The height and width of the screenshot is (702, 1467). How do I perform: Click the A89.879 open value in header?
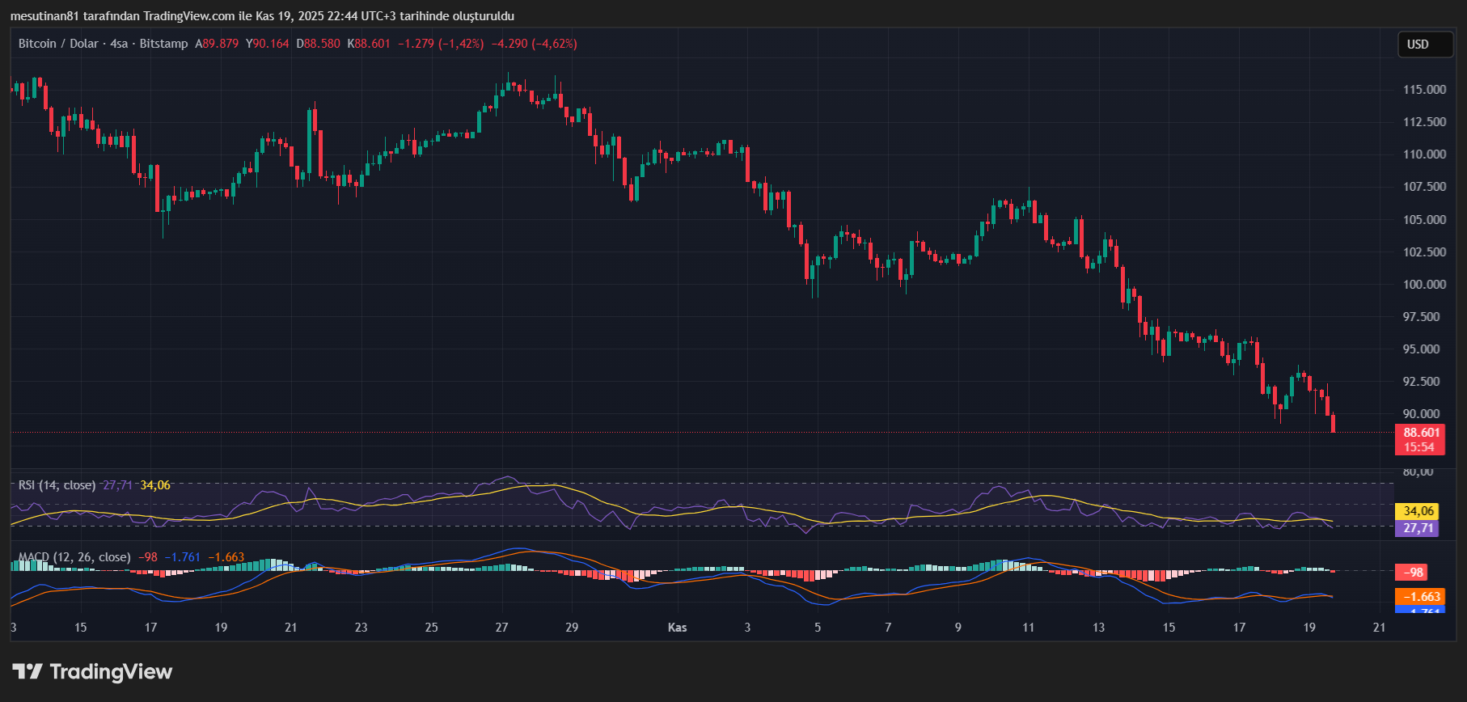tap(217, 44)
